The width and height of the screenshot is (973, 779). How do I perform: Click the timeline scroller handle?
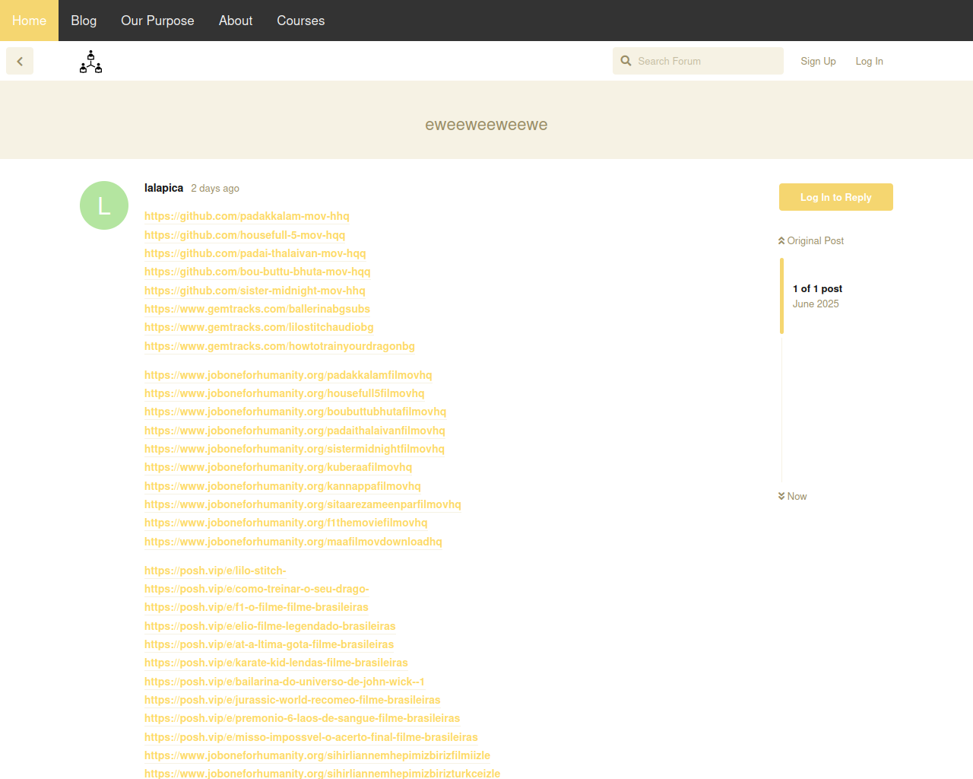click(x=781, y=296)
